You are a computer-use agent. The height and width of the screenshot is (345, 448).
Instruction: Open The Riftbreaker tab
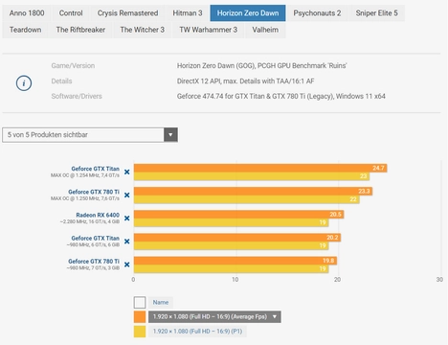tap(80, 30)
